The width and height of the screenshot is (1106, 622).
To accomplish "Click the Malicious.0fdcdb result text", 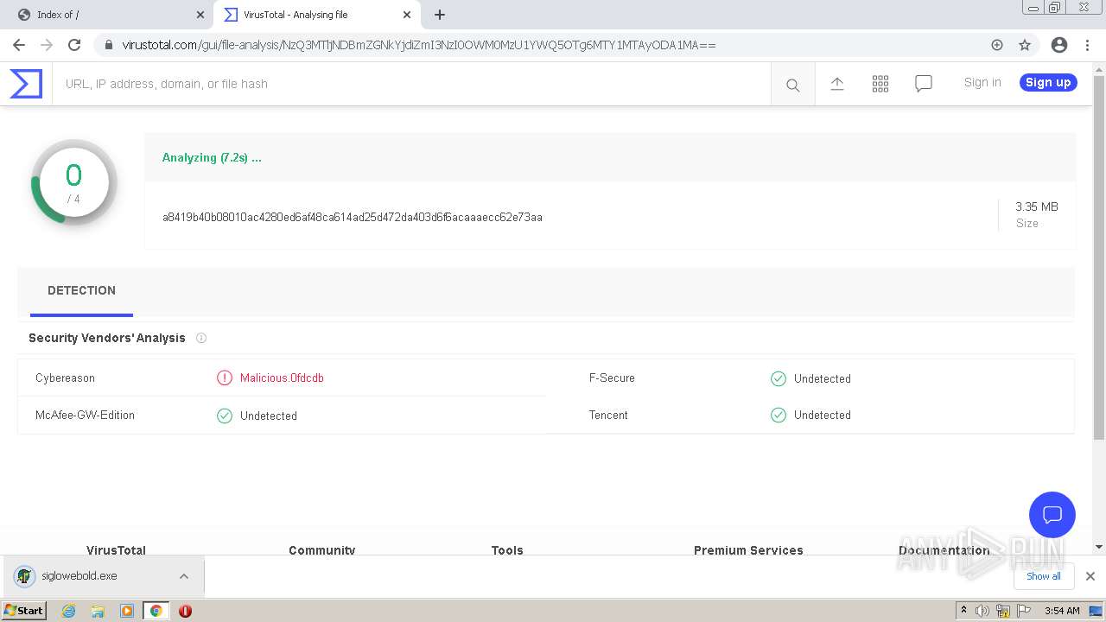I will coord(282,378).
